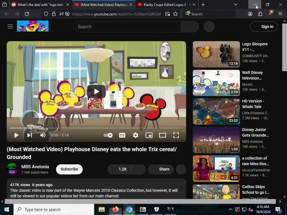Toggle the autoplay switch
The height and width of the screenshot is (215, 287).
pyautogui.click(x=108, y=135)
